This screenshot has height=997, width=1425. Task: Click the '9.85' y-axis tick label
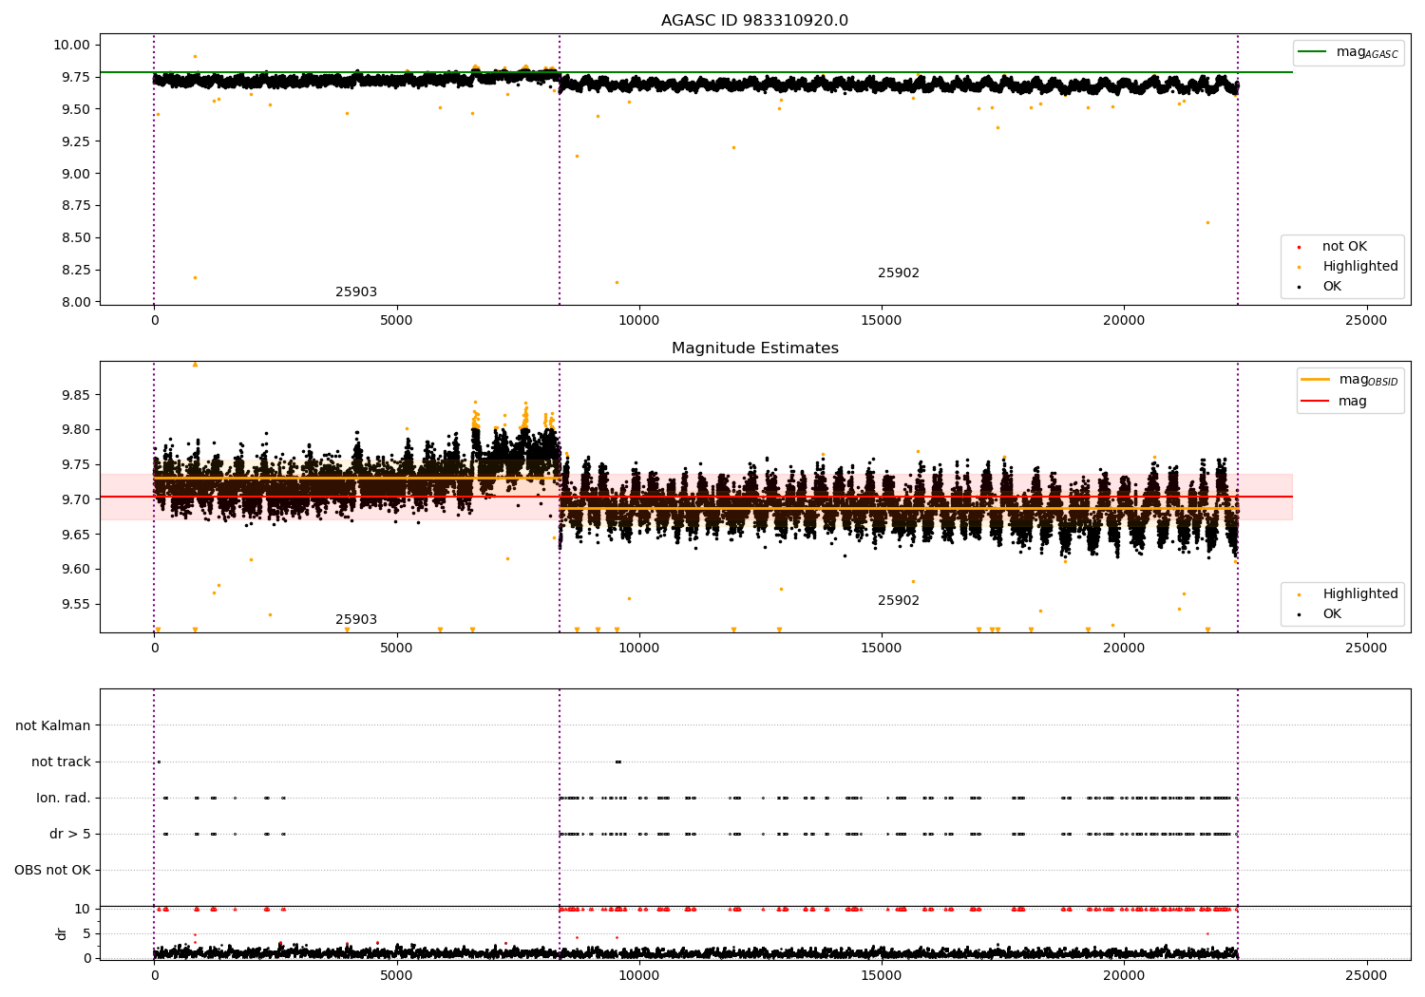click(76, 395)
